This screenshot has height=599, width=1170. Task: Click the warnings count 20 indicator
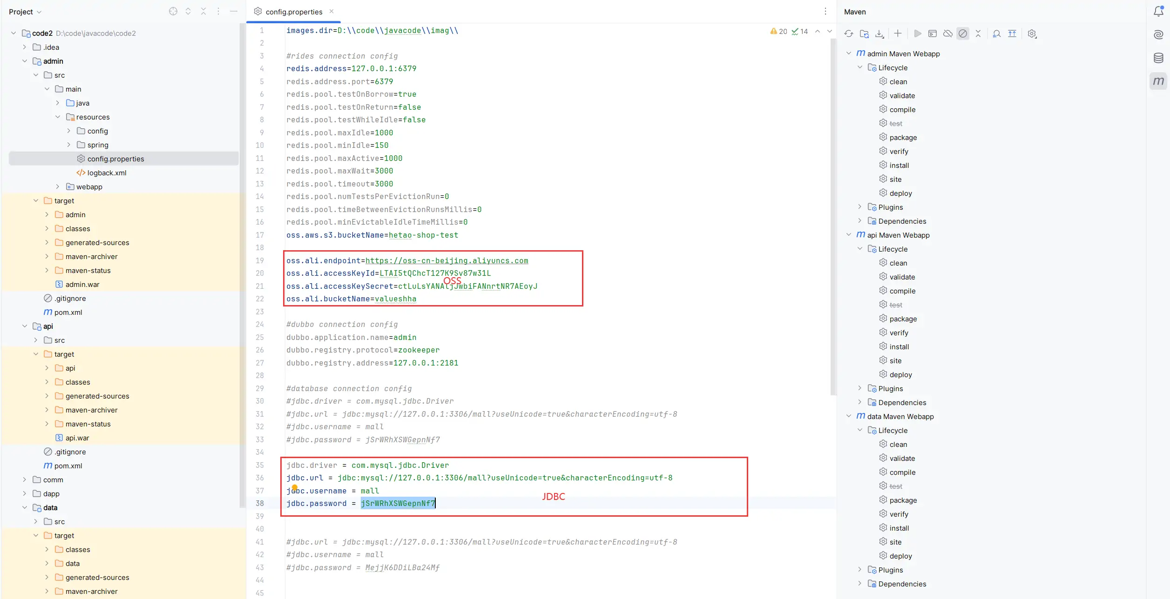778,32
